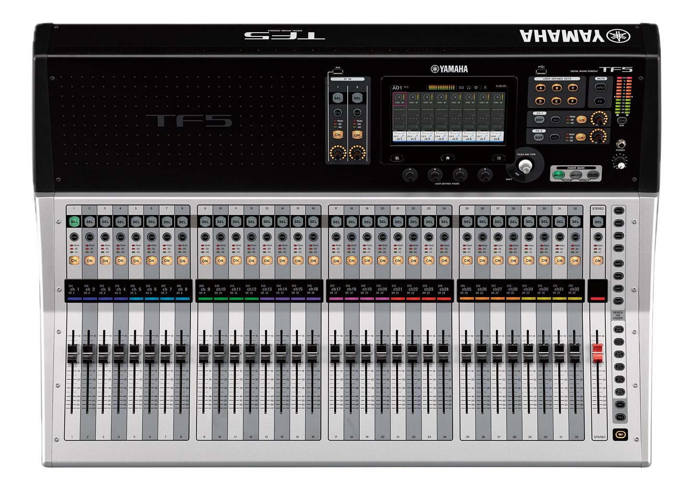Toggle the STEREO master ON button

[598, 261]
